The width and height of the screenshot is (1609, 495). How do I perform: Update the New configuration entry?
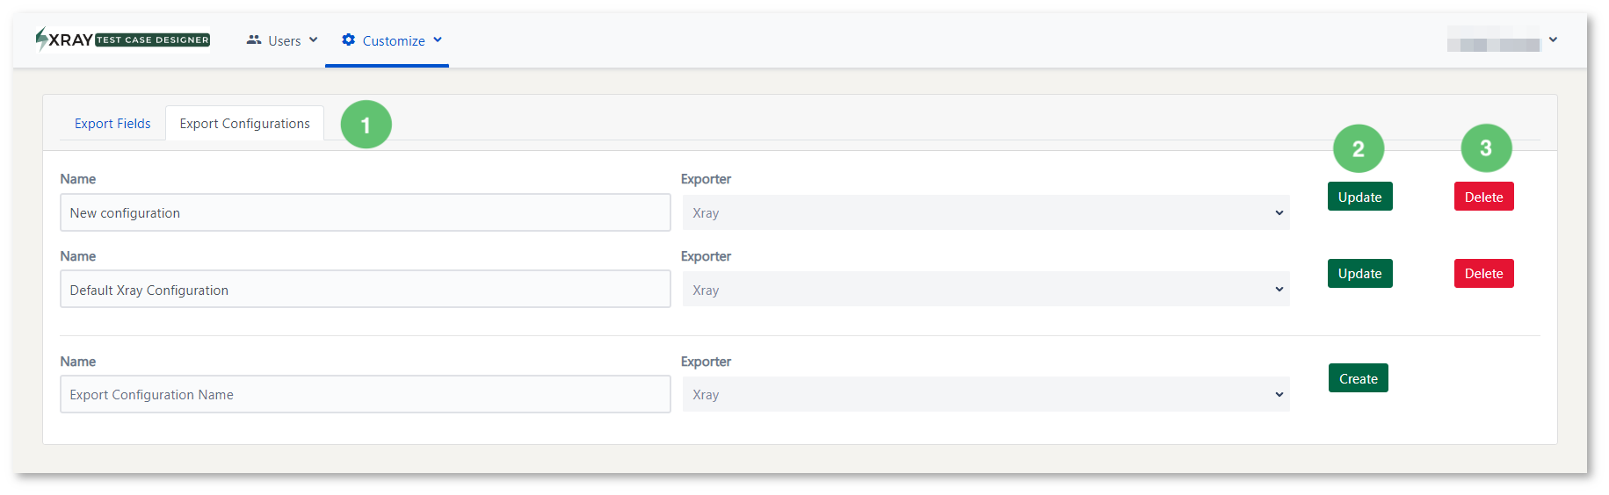pos(1360,197)
